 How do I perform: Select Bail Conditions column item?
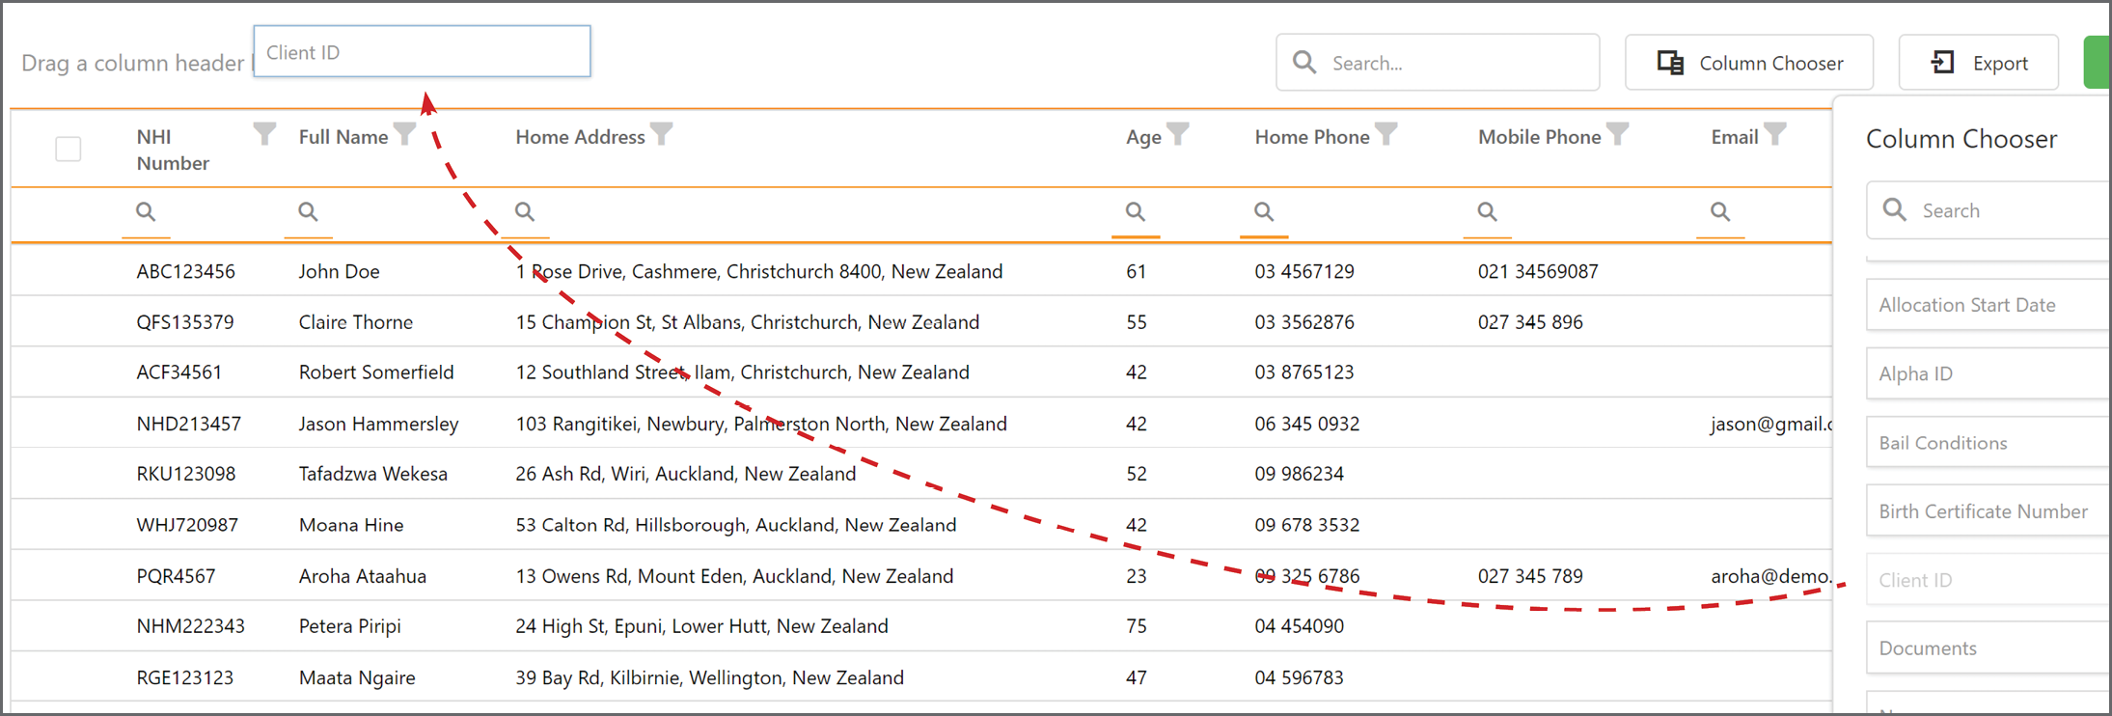tap(1989, 443)
